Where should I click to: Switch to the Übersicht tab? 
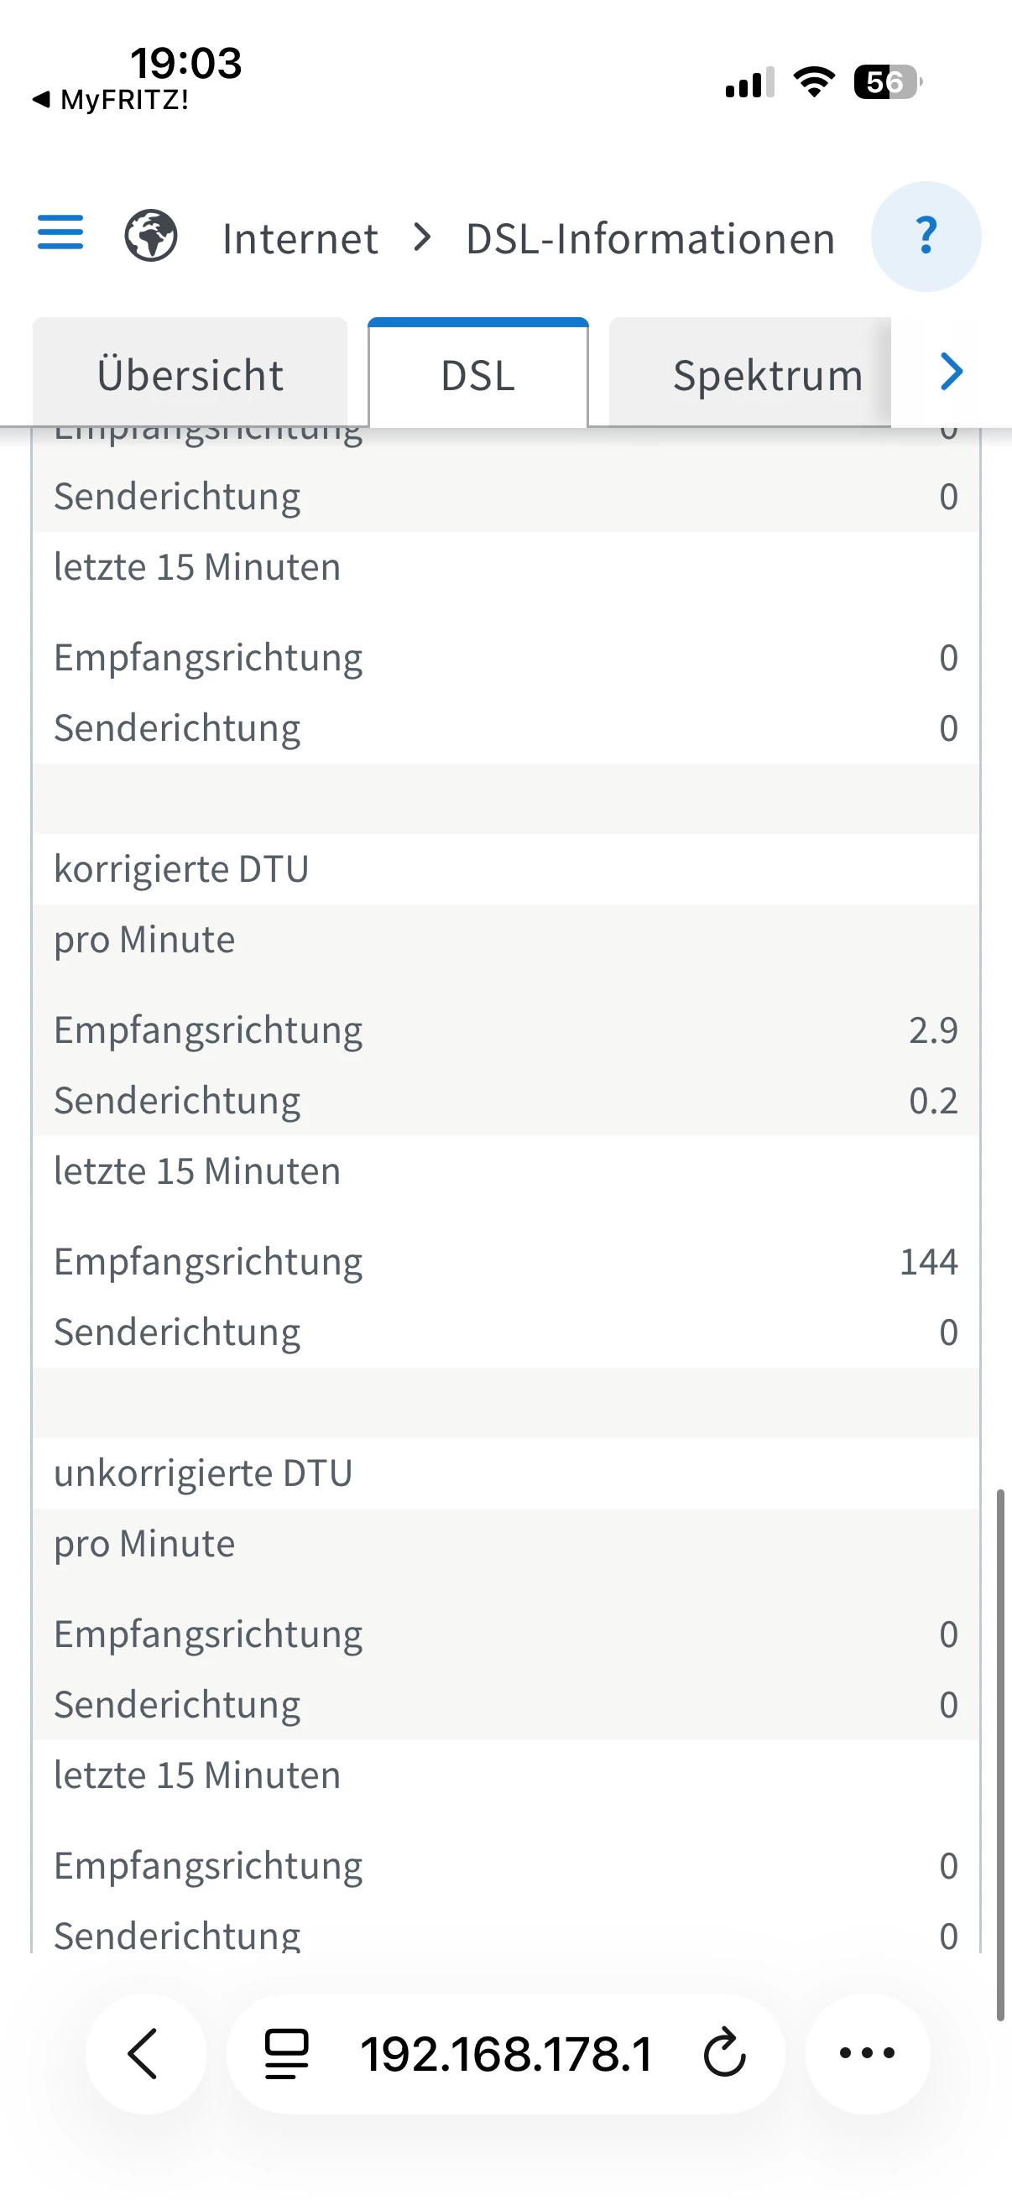coord(190,375)
